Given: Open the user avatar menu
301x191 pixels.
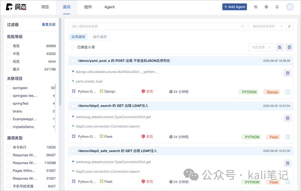Looking at the screenshot, I should [290, 7].
